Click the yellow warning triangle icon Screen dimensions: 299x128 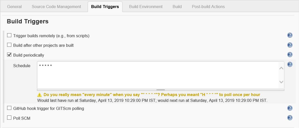(39, 95)
